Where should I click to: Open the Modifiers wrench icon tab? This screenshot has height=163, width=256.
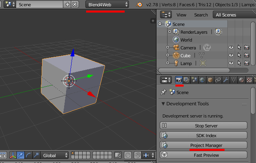coord(225,80)
